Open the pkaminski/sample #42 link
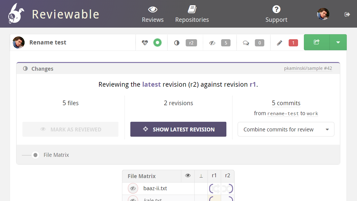 coord(308,68)
